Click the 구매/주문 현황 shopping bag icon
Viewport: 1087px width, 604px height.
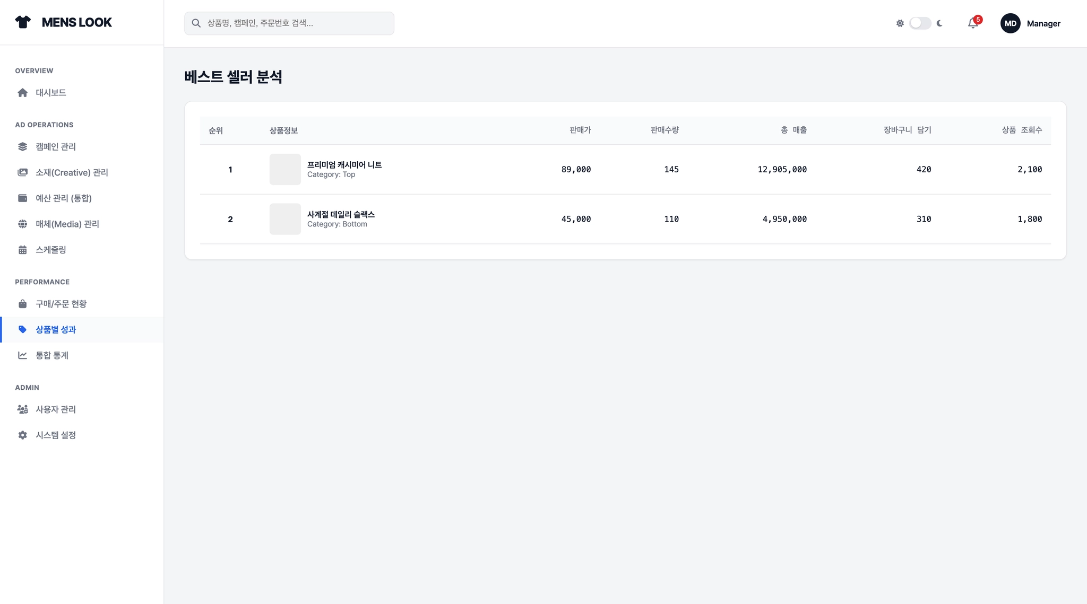pyautogui.click(x=22, y=304)
